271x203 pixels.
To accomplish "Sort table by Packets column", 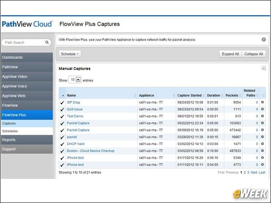I will coord(233,95).
